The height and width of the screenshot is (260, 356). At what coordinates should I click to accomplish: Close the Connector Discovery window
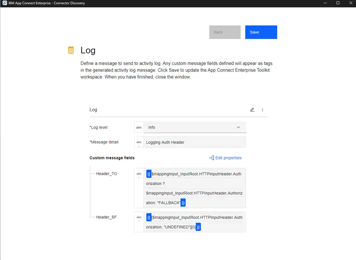click(351, 3)
